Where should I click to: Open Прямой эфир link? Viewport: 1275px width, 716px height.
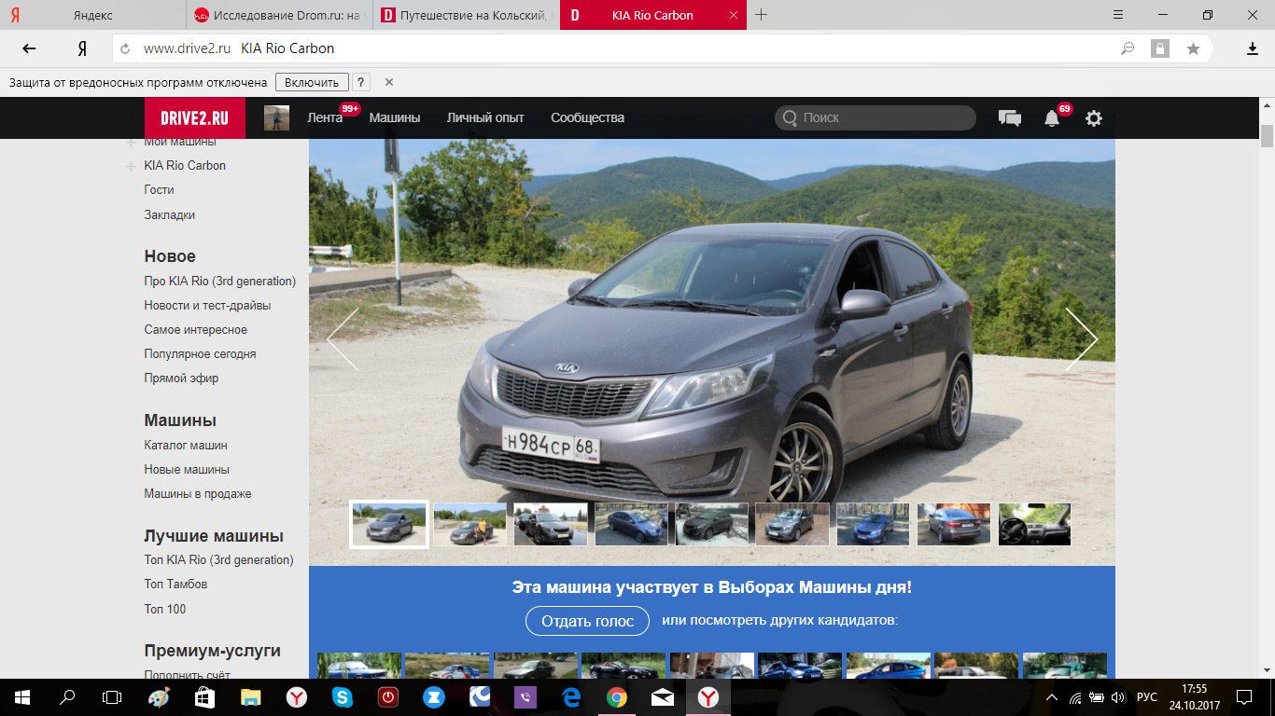181,378
